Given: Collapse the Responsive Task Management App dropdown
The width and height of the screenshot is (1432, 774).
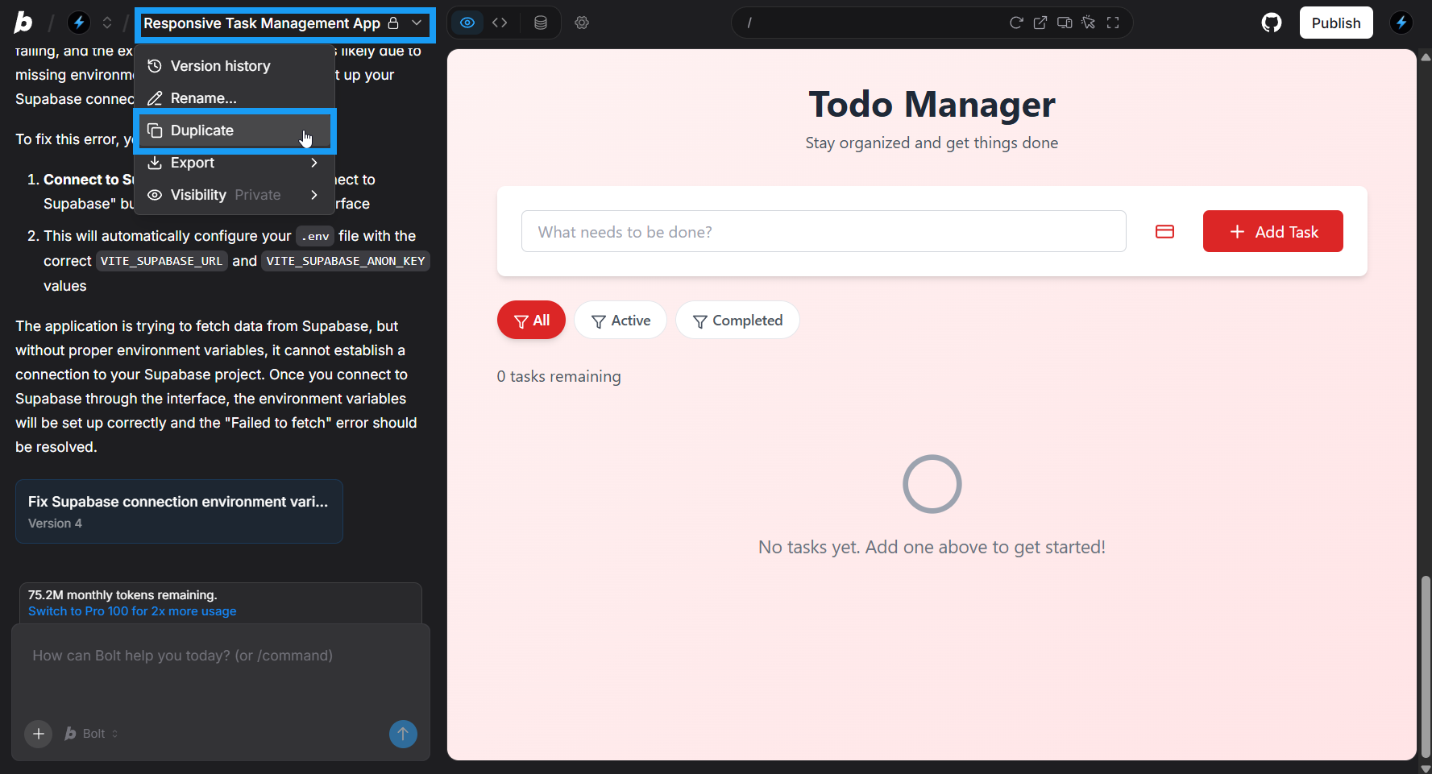Looking at the screenshot, I should [x=417, y=23].
